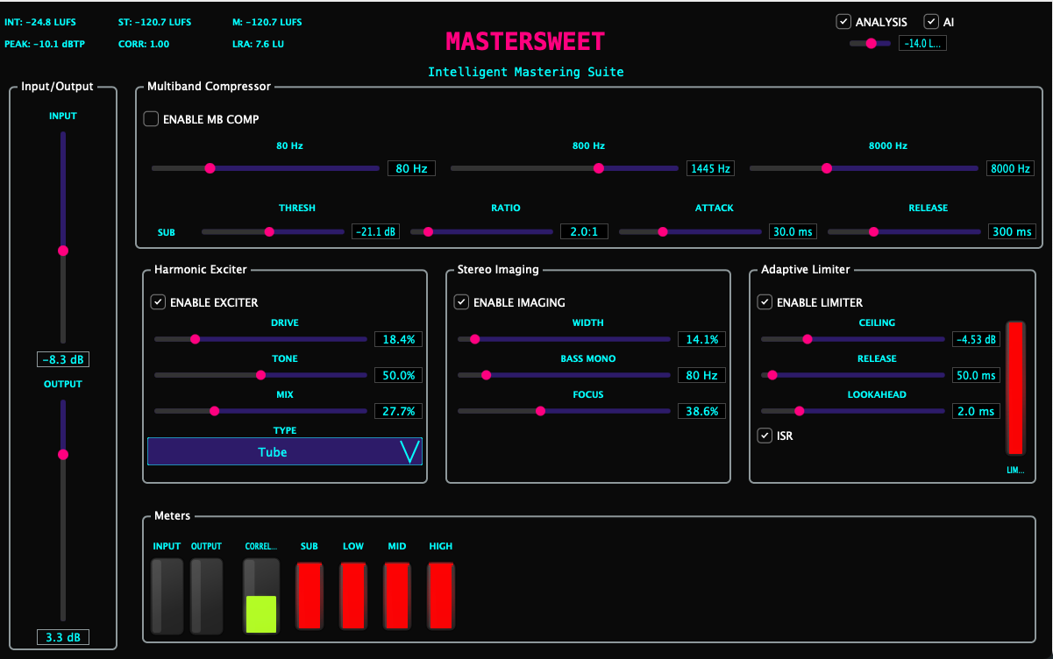This screenshot has height=659, width=1053.
Task: Uncheck the ISR limiter option
Action: 765,436
